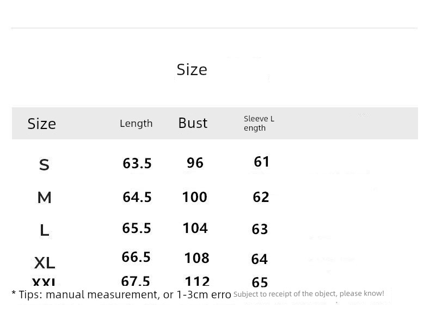The image size is (430, 325).
Task: Choose the size XL row label
Action: (x=45, y=263)
